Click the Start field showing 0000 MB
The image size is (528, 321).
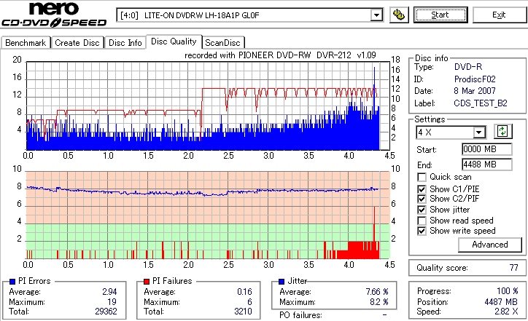click(x=487, y=149)
